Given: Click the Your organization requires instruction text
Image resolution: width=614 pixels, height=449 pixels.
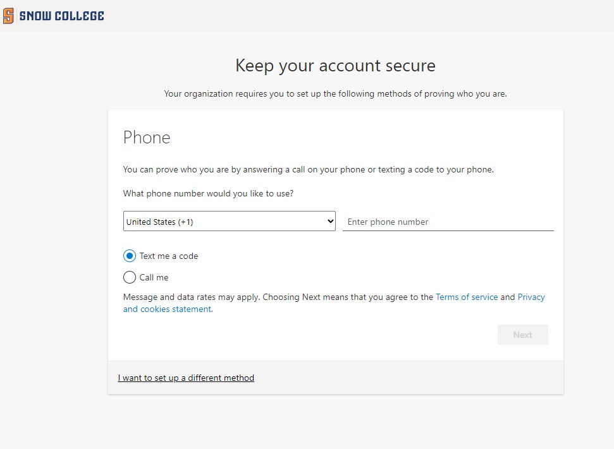Looking at the screenshot, I should pyautogui.click(x=335, y=94).
